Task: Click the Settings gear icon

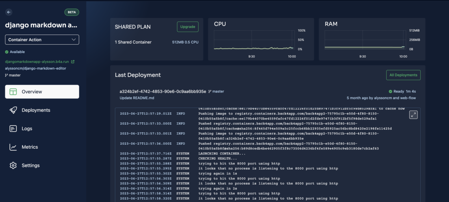Action: click(13, 166)
